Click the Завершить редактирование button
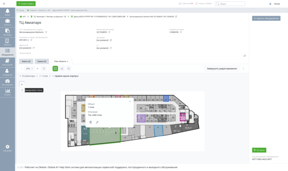288x171 pixels. click(222, 68)
